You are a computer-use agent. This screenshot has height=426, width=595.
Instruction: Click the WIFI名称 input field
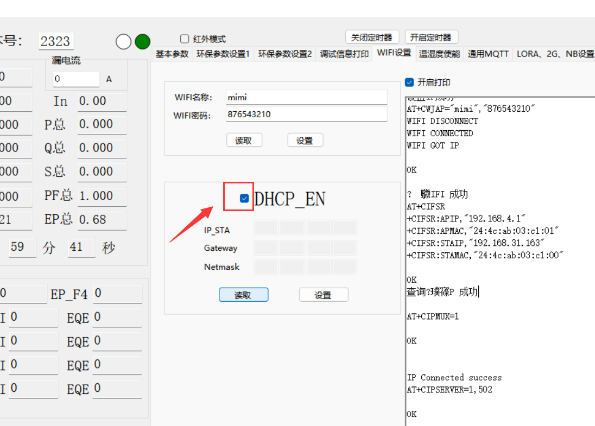click(x=306, y=98)
